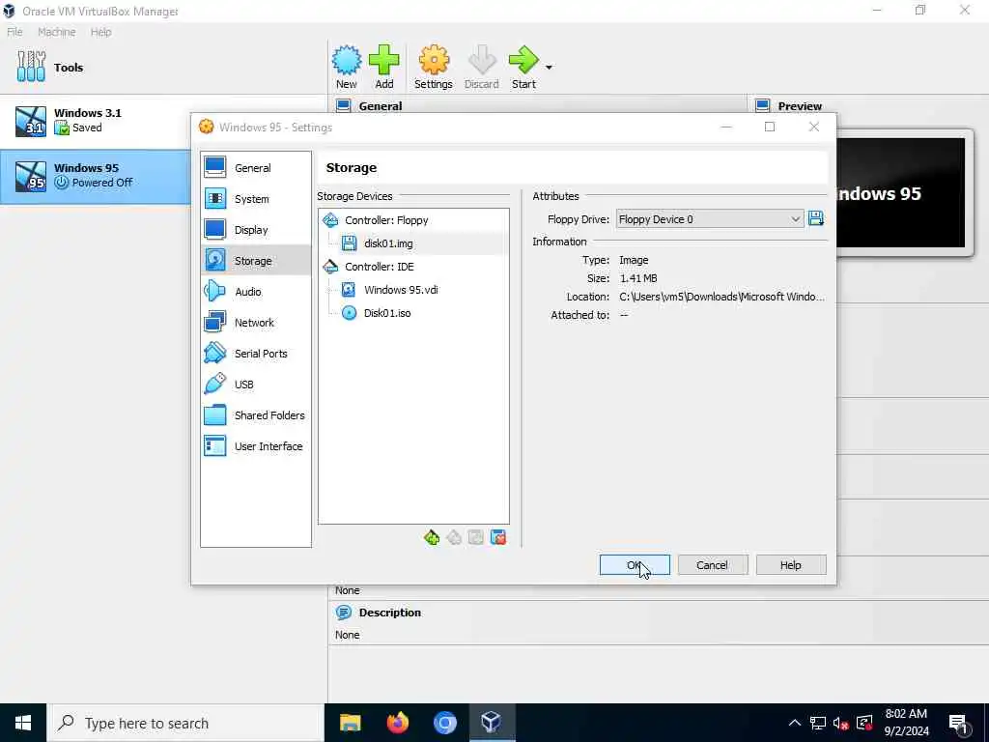Image resolution: width=989 pixels, height=742 pixels.
Task: Maximize the Windows 95 Settings dialog
Action: tap(770, 127)
